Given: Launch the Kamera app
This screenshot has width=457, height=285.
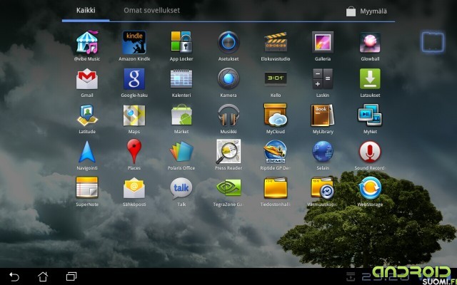Looking at the screenshot, I should (228, 78).
